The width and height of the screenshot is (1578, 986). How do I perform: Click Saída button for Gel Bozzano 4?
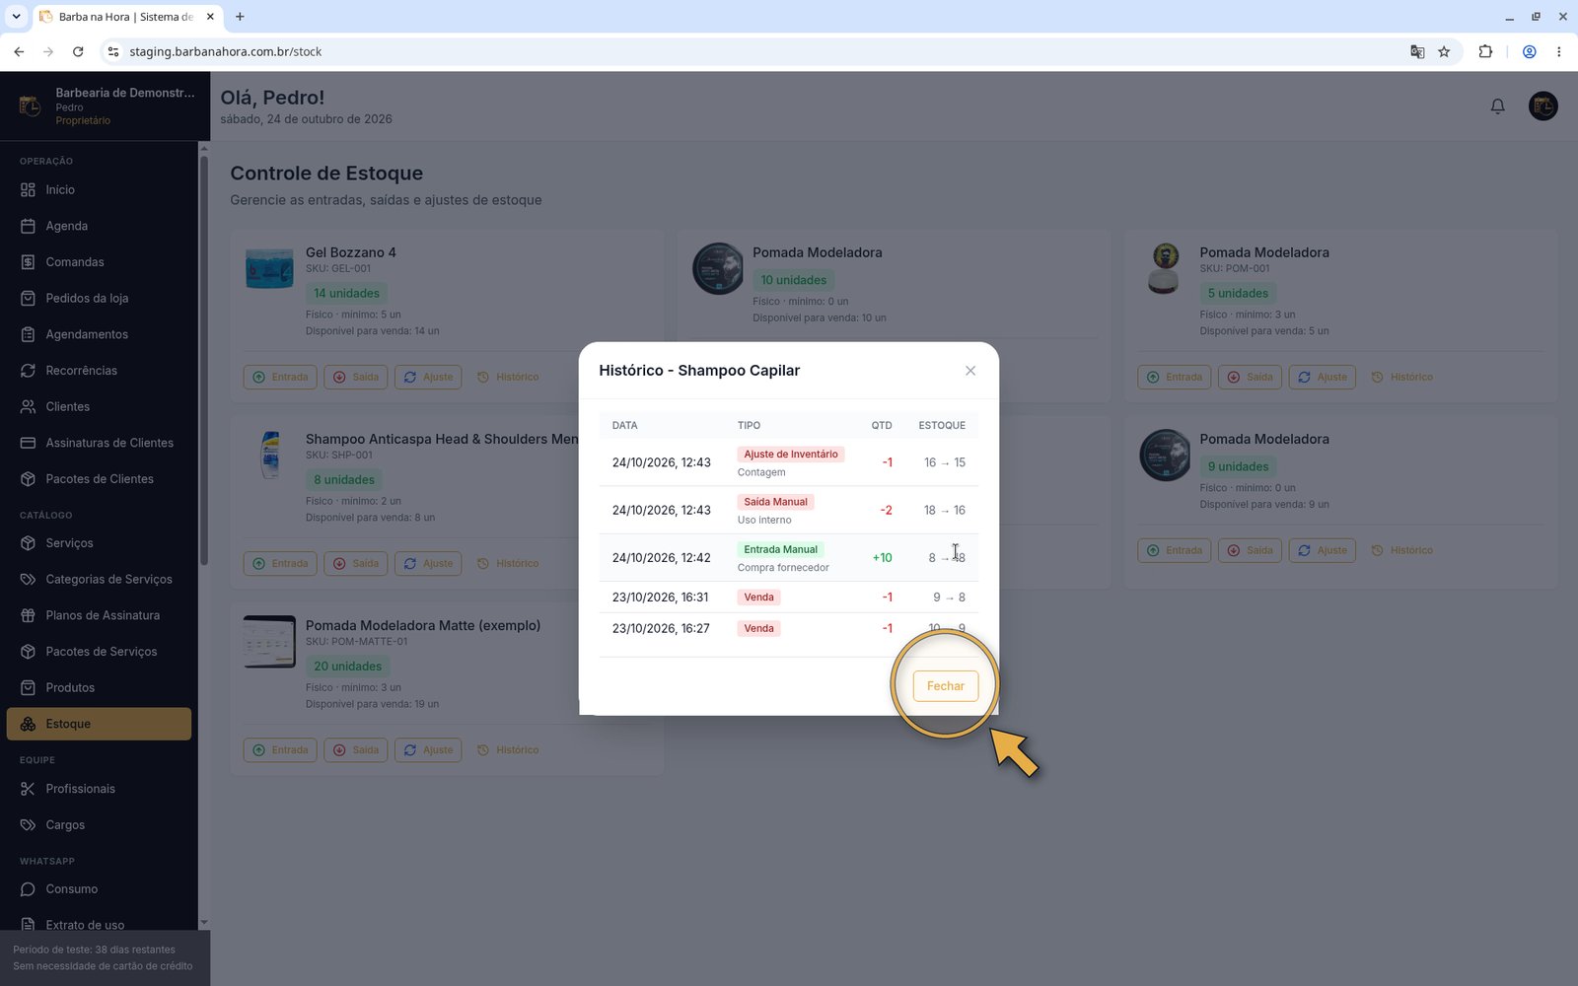(355, 377)
